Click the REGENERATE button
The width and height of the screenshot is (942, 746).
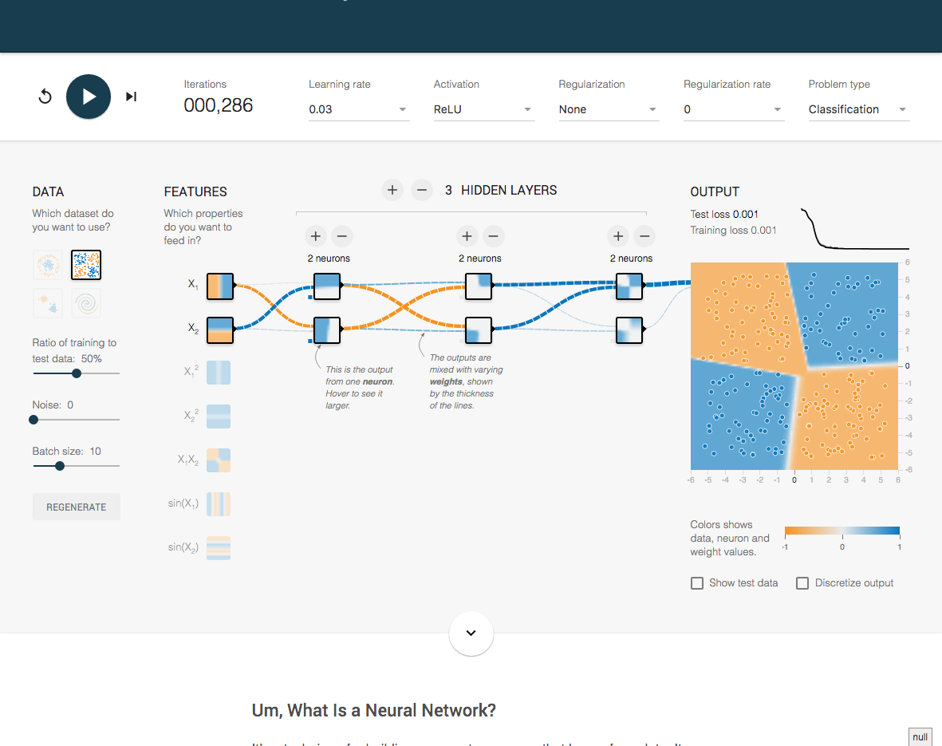point(77,507)
